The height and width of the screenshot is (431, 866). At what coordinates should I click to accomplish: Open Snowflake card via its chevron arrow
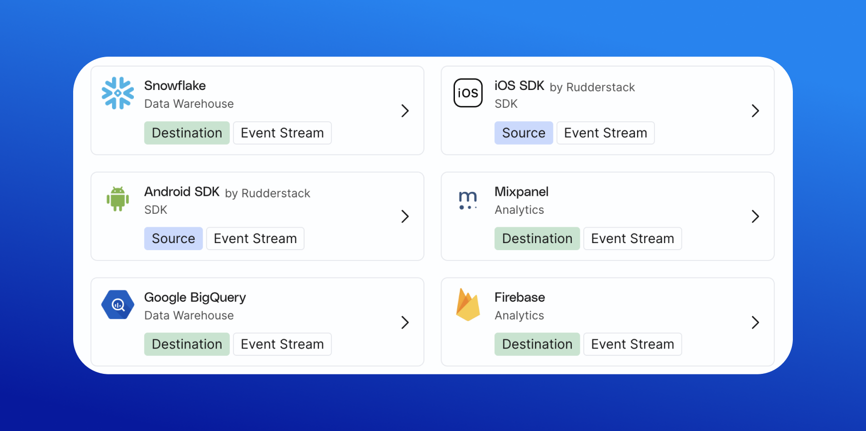tap(405, 110)
